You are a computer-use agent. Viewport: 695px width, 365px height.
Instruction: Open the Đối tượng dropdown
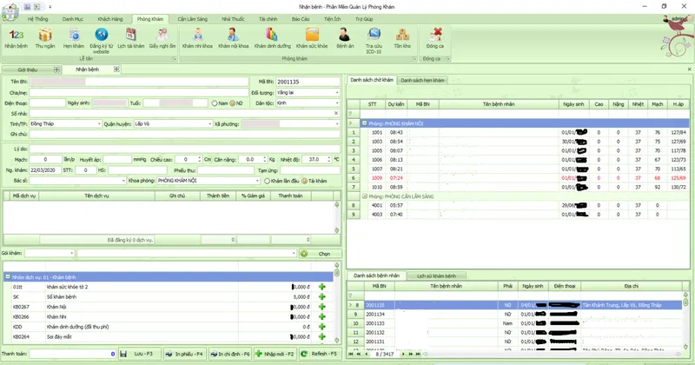point(336,91)
